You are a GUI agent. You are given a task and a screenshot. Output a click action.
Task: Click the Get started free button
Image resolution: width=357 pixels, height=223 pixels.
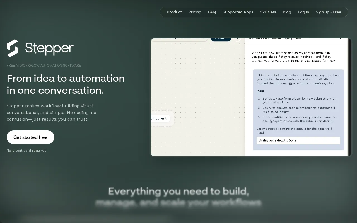pos(30,137)
